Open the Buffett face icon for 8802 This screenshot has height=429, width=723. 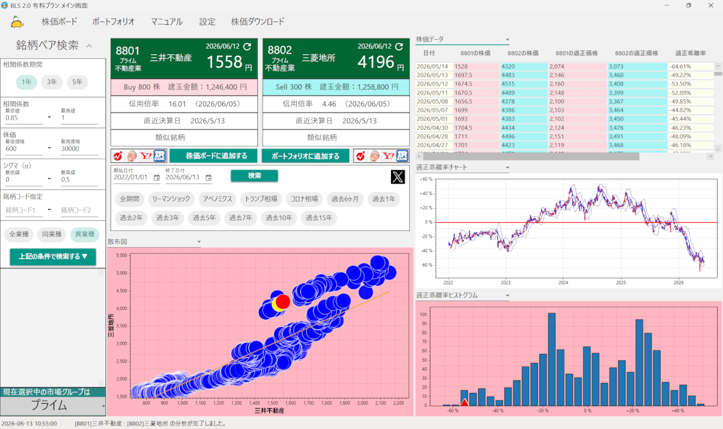click(x=375, y=156)
